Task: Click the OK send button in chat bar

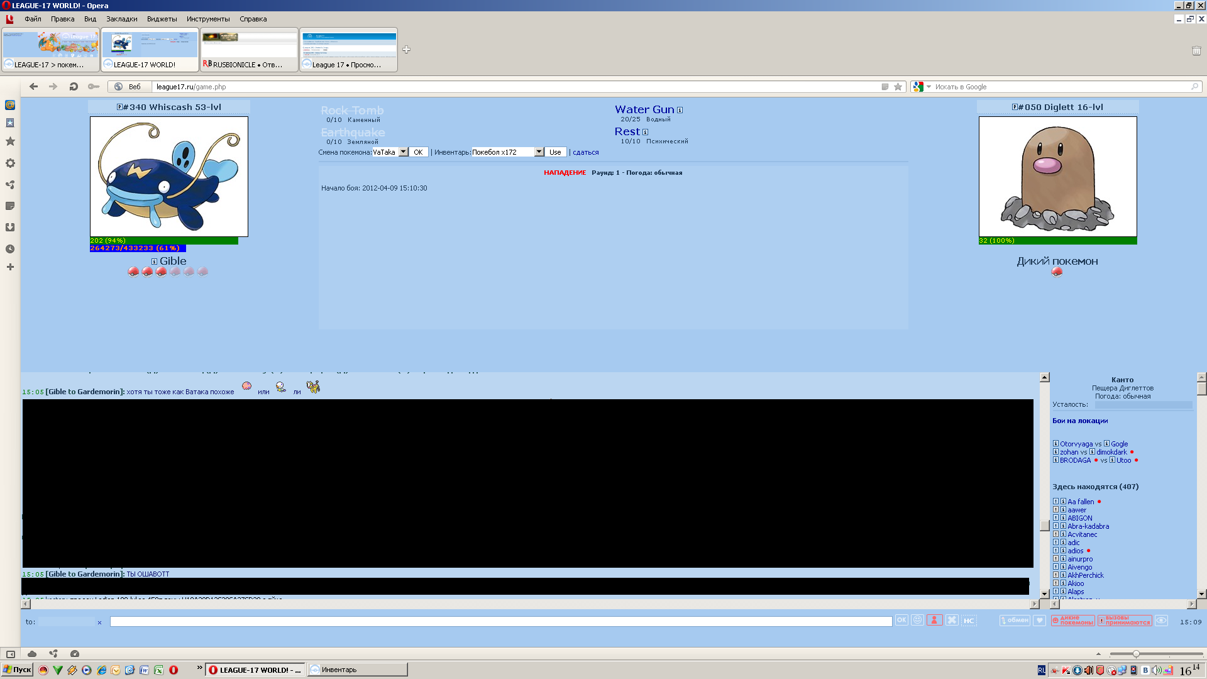Action: pyautogui.click(x=901, y=621)
